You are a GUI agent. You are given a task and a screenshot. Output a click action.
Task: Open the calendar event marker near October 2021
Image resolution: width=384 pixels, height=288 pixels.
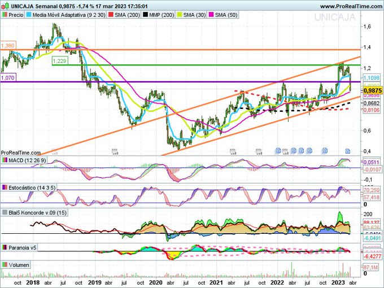click(259, 151)
